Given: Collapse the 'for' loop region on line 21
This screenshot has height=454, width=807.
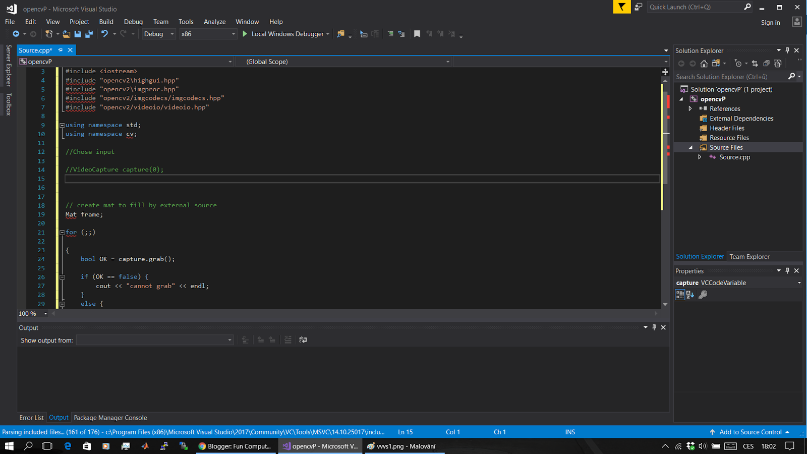Looking at the screenshot, I should (x=62, y=232).
